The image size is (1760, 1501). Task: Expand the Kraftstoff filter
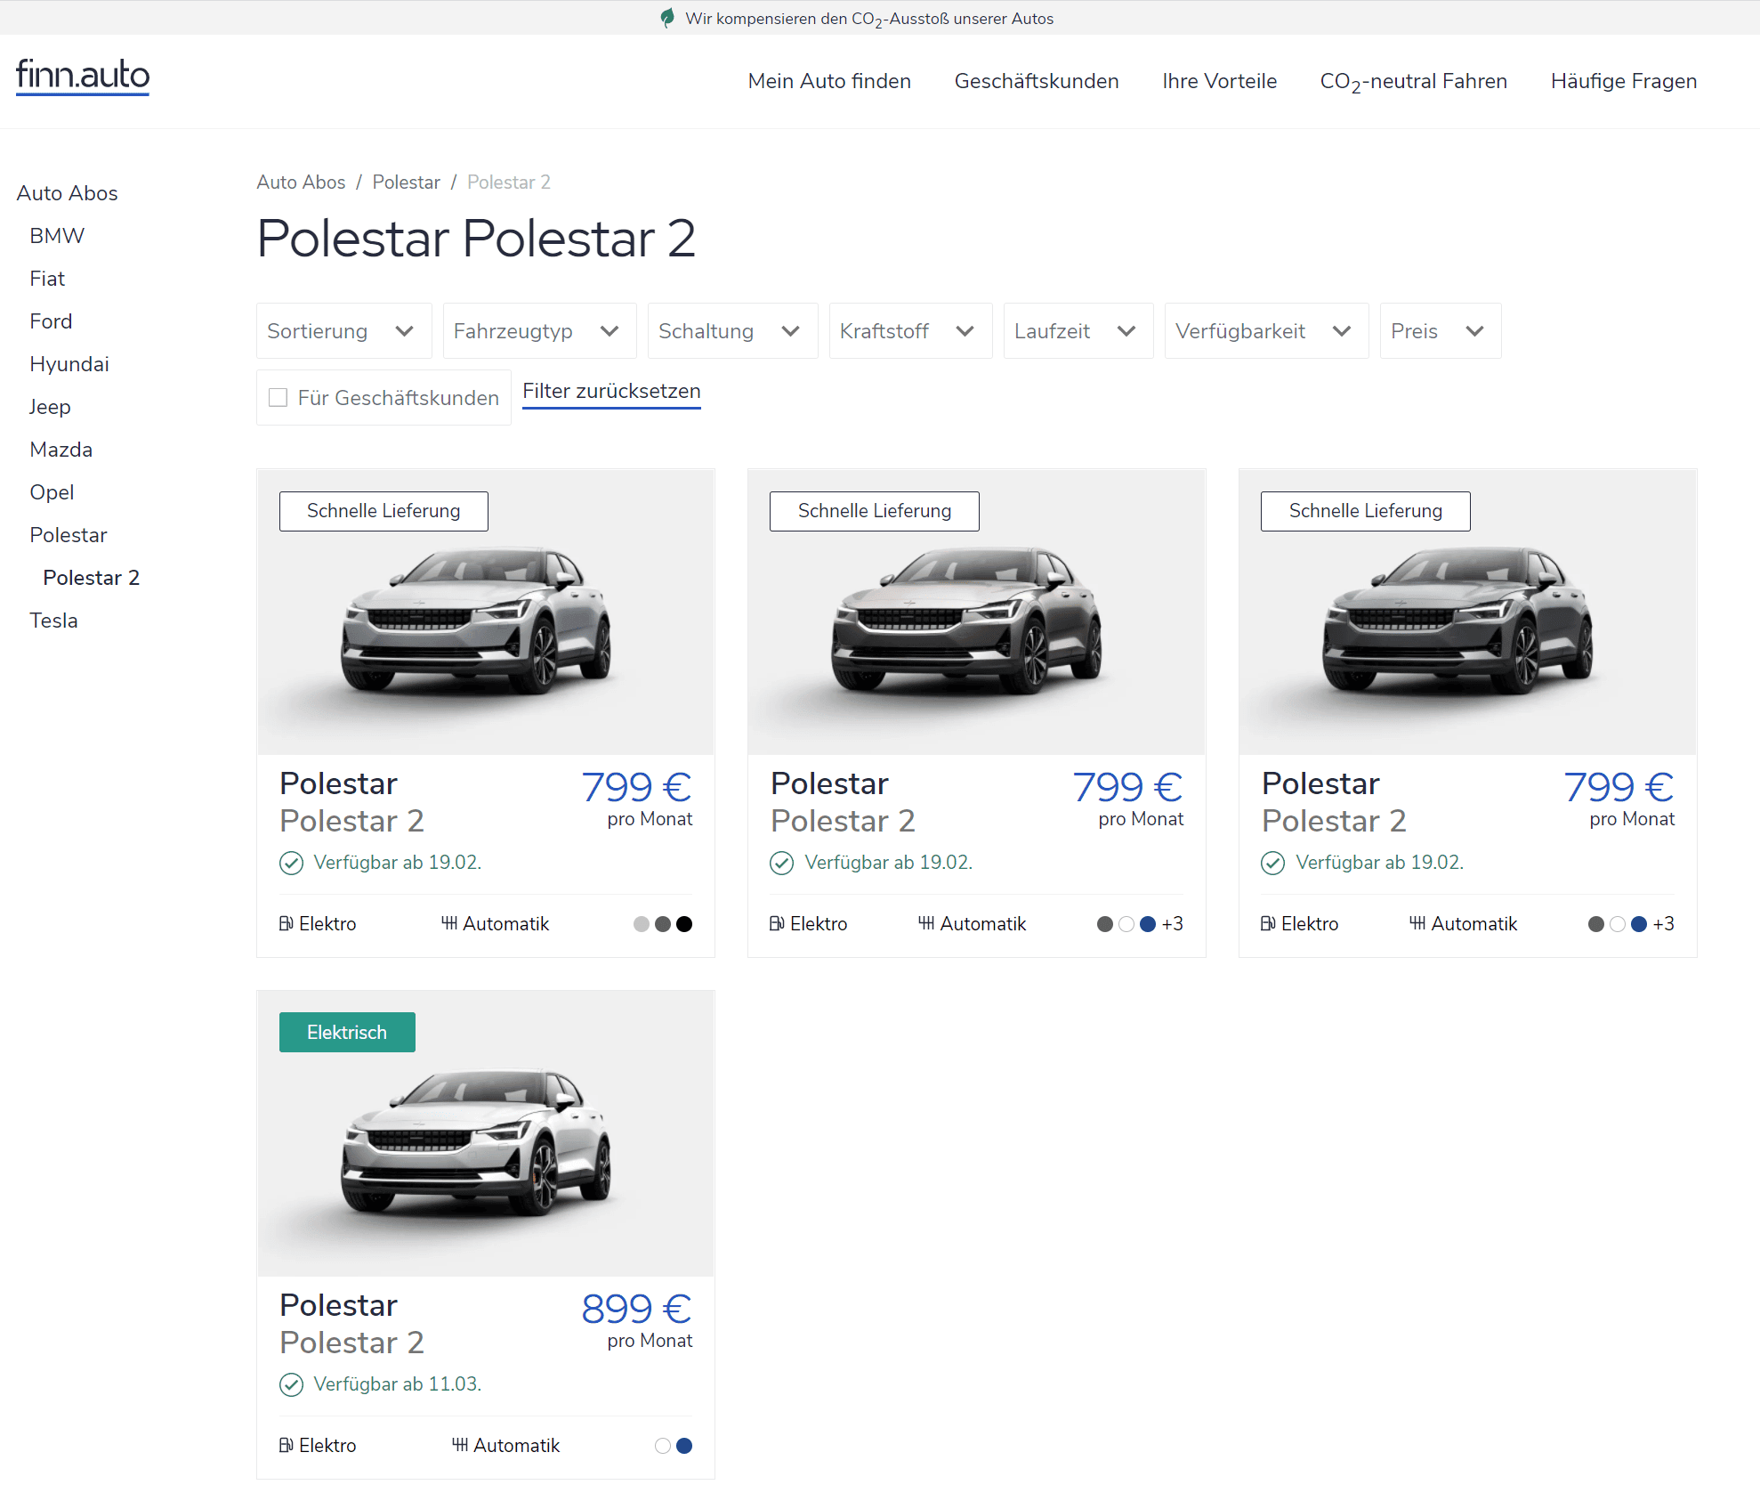911,331
